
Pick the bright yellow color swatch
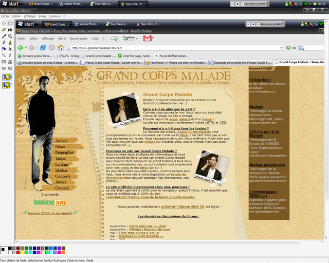pyautogui.click(x=22, y=252)
